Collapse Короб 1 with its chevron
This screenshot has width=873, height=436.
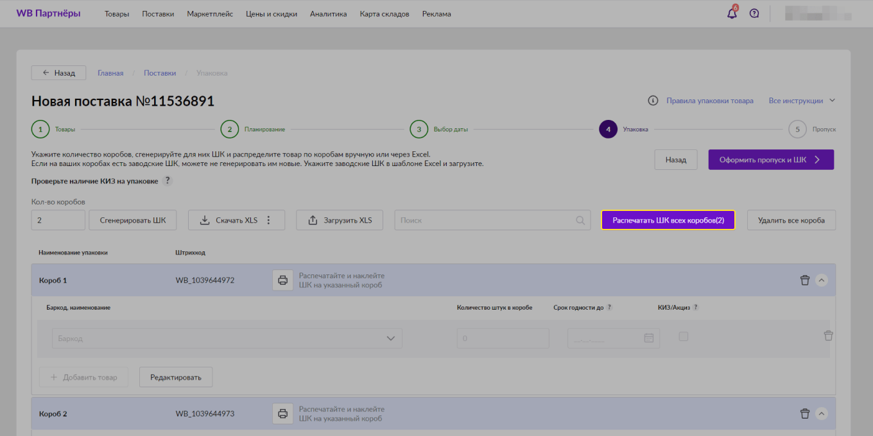[x=822, y=280]
